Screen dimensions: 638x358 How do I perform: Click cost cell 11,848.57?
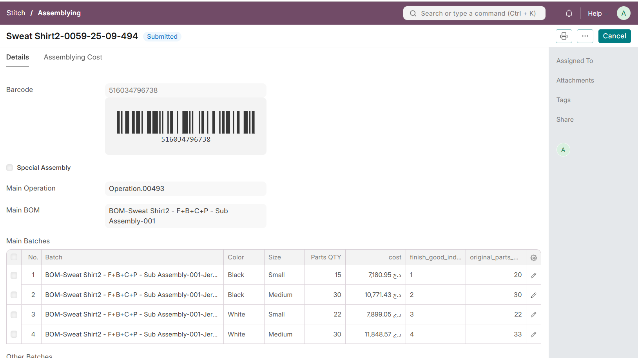pos(375,334)
